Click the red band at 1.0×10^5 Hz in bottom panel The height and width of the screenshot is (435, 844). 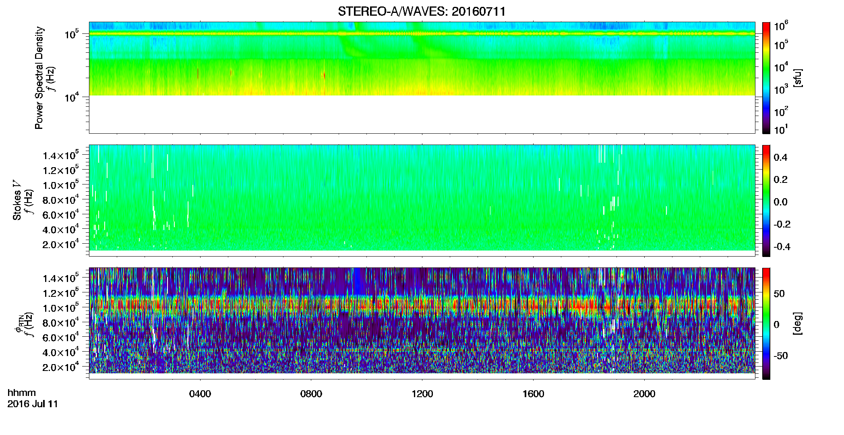click(x=422, y=306)
